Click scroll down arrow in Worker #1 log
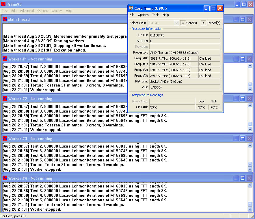This screenshot has width=255, height=219. pos(250,89)
